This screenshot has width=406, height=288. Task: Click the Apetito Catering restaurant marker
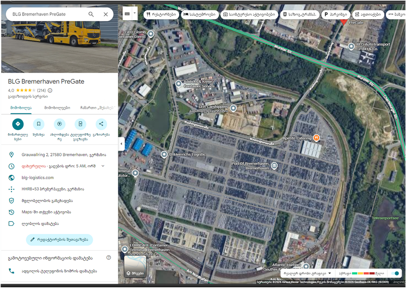point(316,138)
